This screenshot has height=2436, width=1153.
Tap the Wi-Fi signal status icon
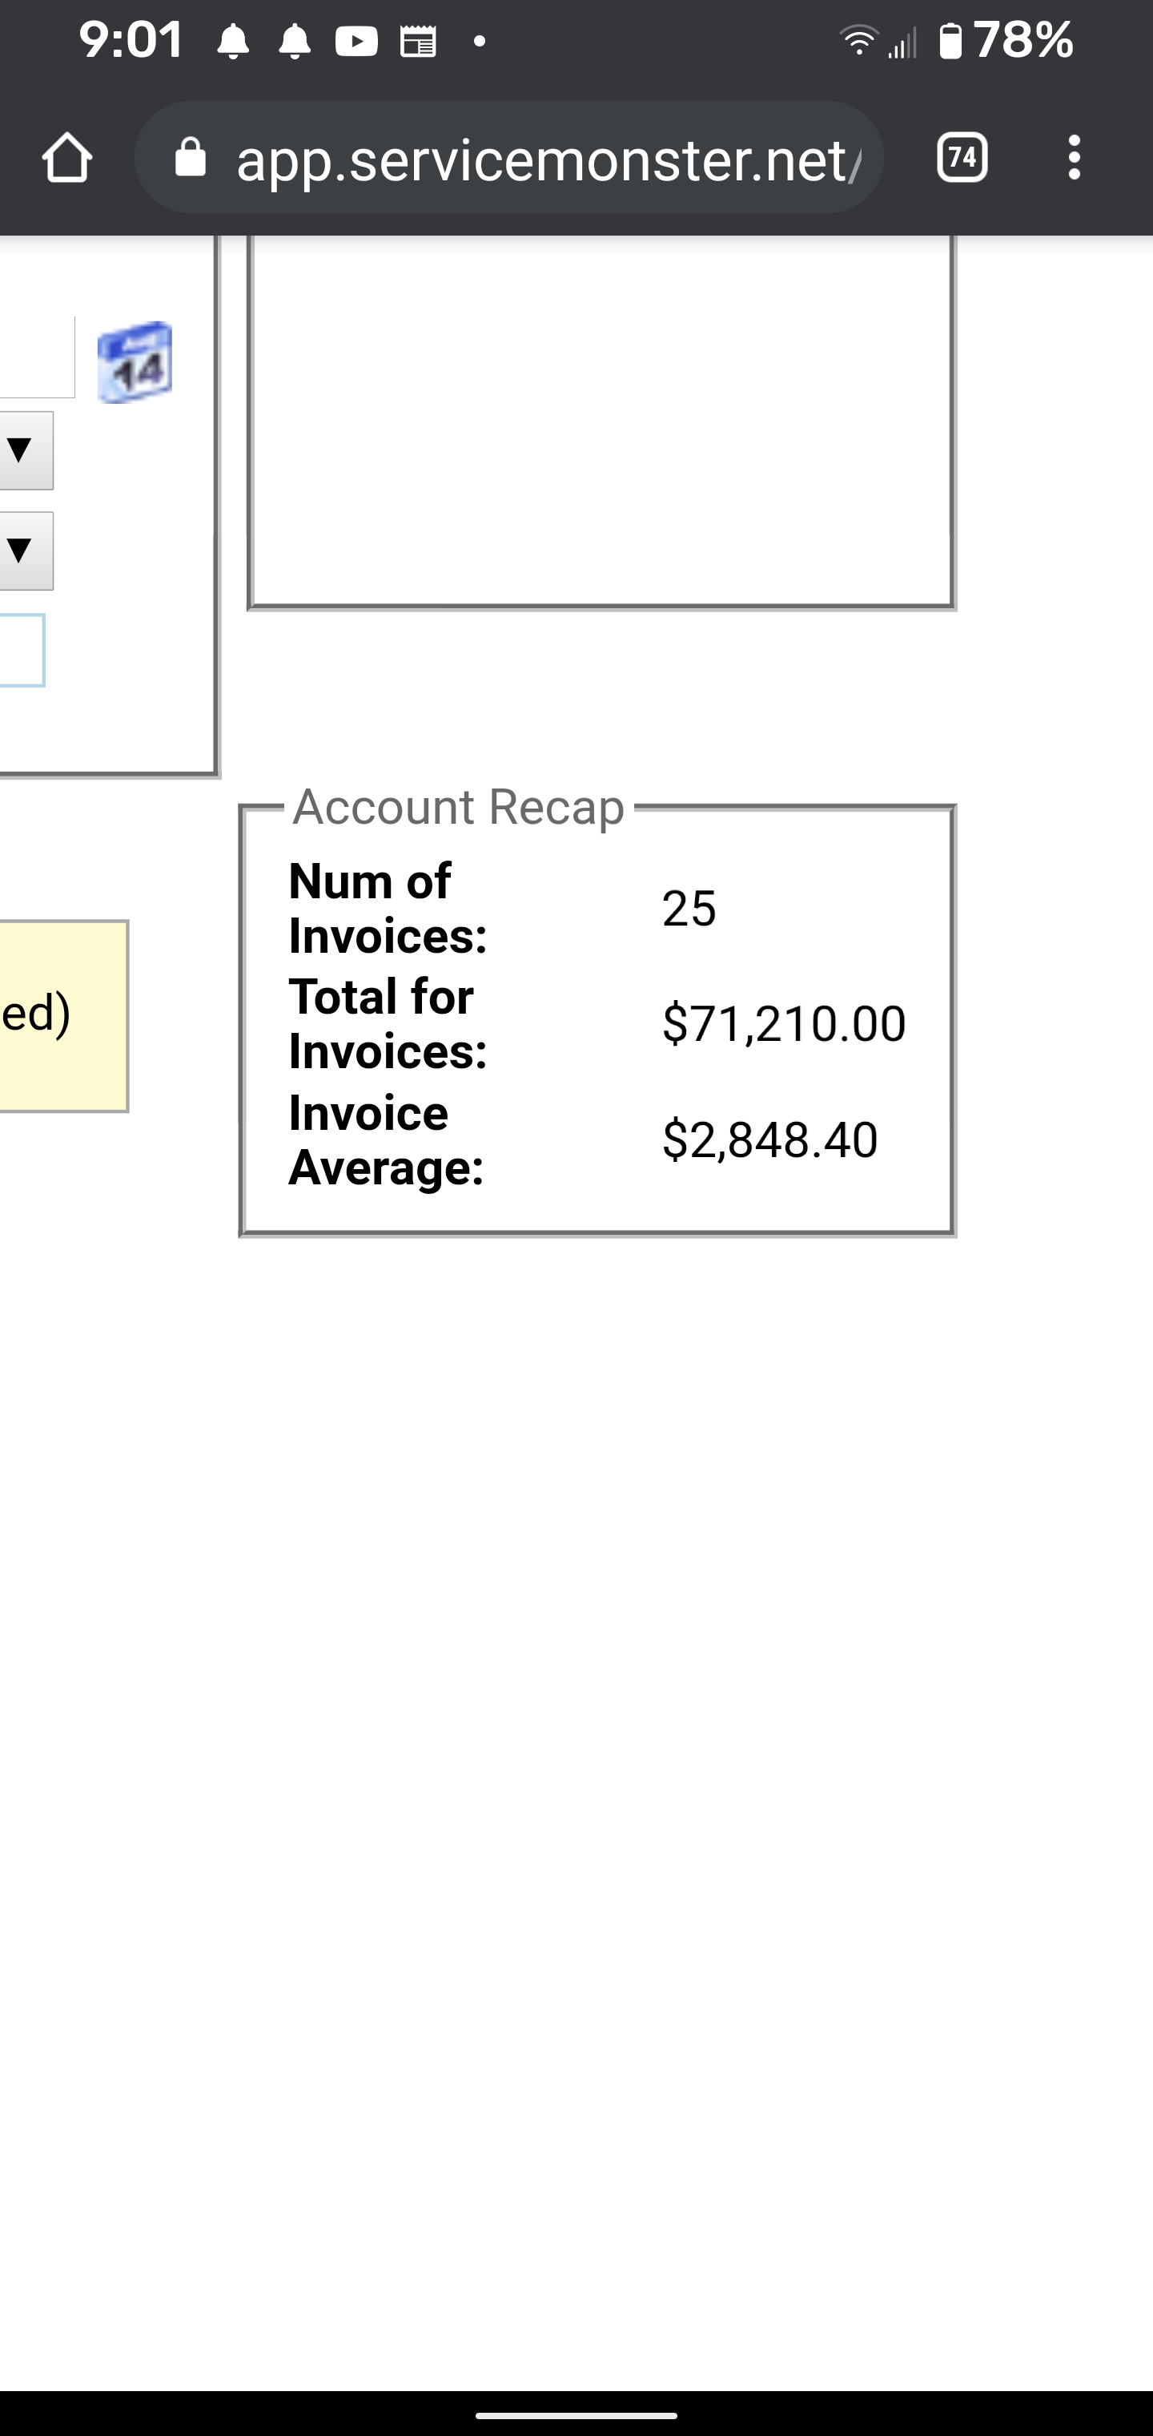click(858, 42)
